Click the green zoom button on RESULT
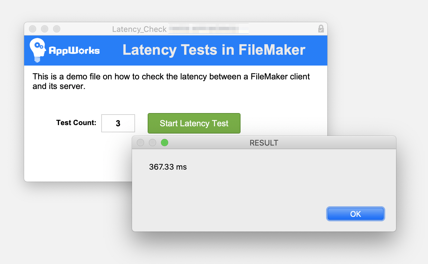 (x=165, y=143)
